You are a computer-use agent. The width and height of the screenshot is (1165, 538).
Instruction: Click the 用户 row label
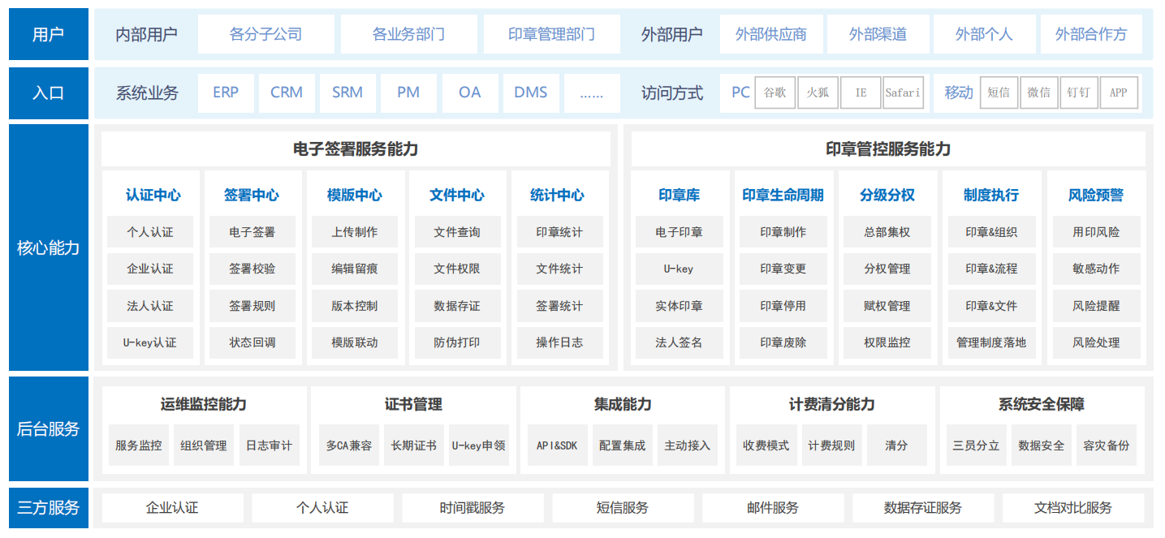49,34
